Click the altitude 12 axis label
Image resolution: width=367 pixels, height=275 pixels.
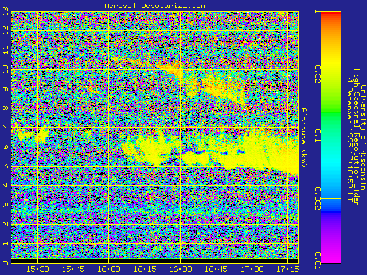[6, 30]
